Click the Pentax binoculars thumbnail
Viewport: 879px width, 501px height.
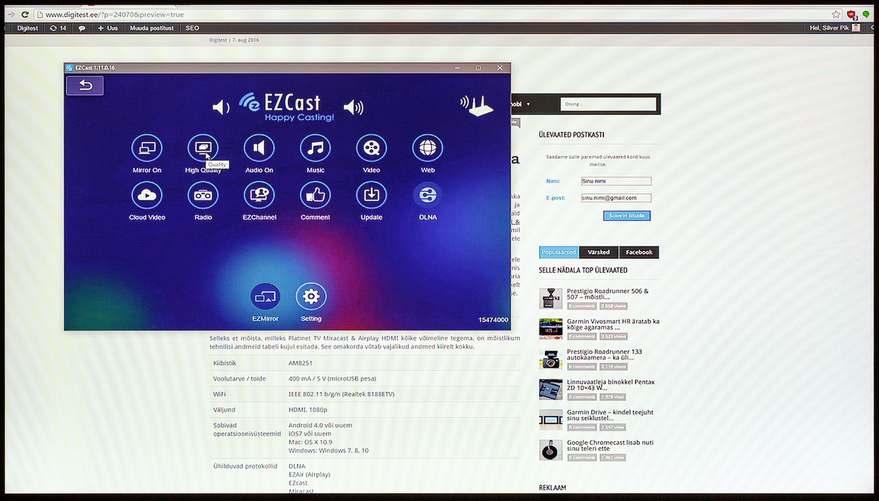point(550,389)
